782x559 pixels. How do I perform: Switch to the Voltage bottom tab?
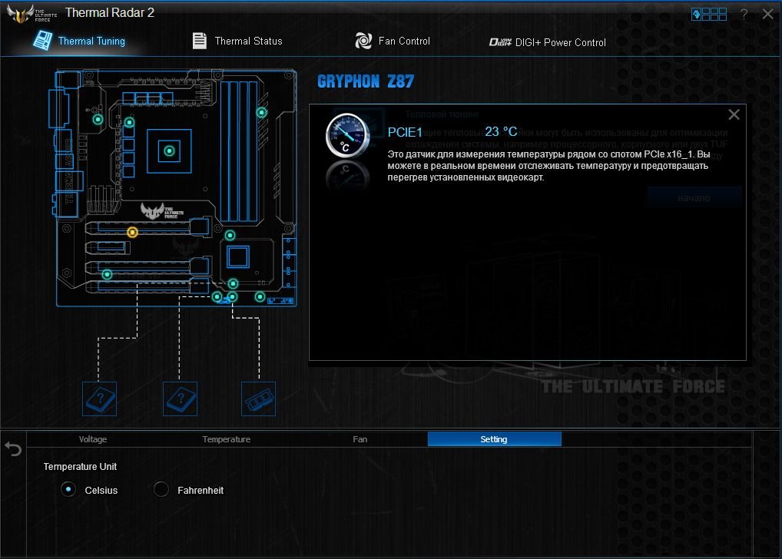93,439
